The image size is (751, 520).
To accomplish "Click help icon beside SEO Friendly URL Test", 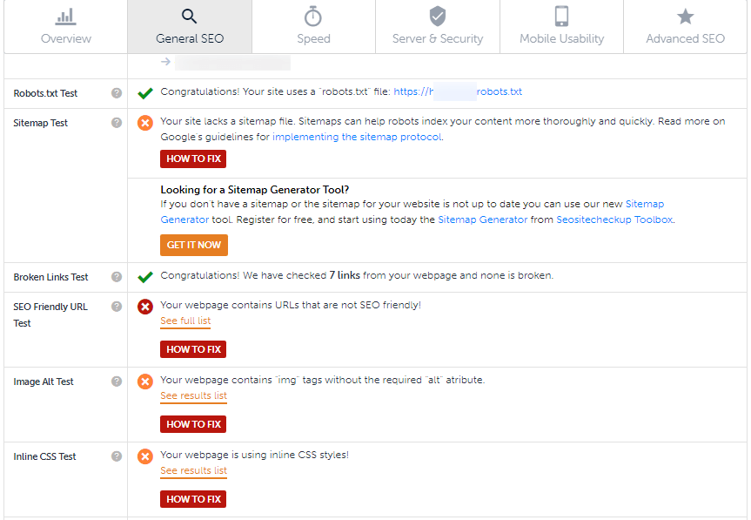I will pyautogui.click(x=117, y=307).
